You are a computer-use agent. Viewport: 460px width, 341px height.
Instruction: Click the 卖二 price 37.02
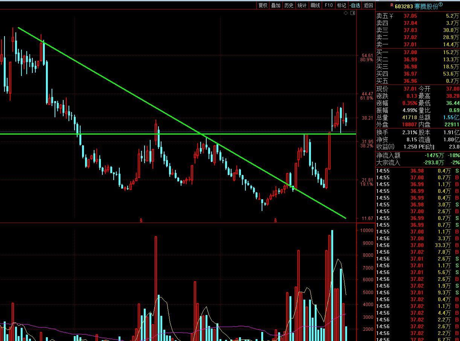410,37
